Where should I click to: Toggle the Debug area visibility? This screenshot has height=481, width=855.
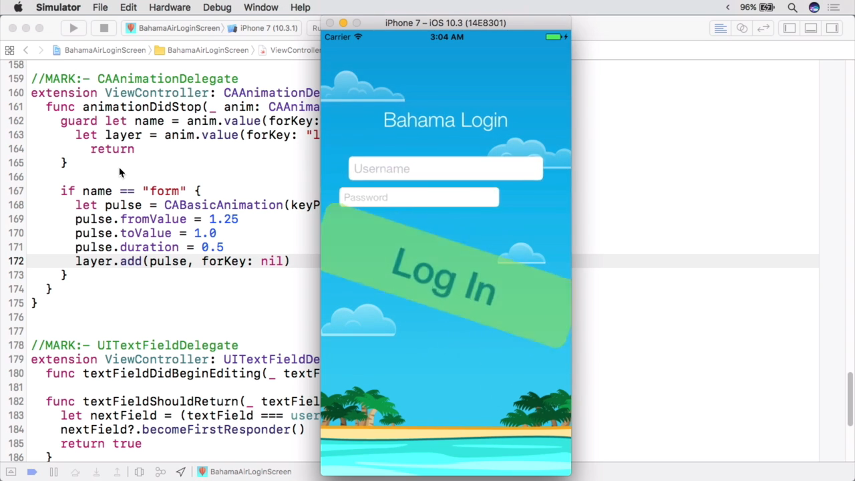(810, 28)
